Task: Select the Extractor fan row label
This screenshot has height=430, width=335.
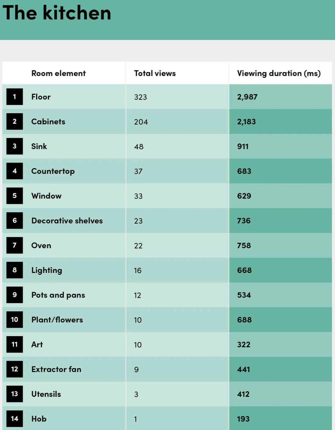Action: coord(56,369)
